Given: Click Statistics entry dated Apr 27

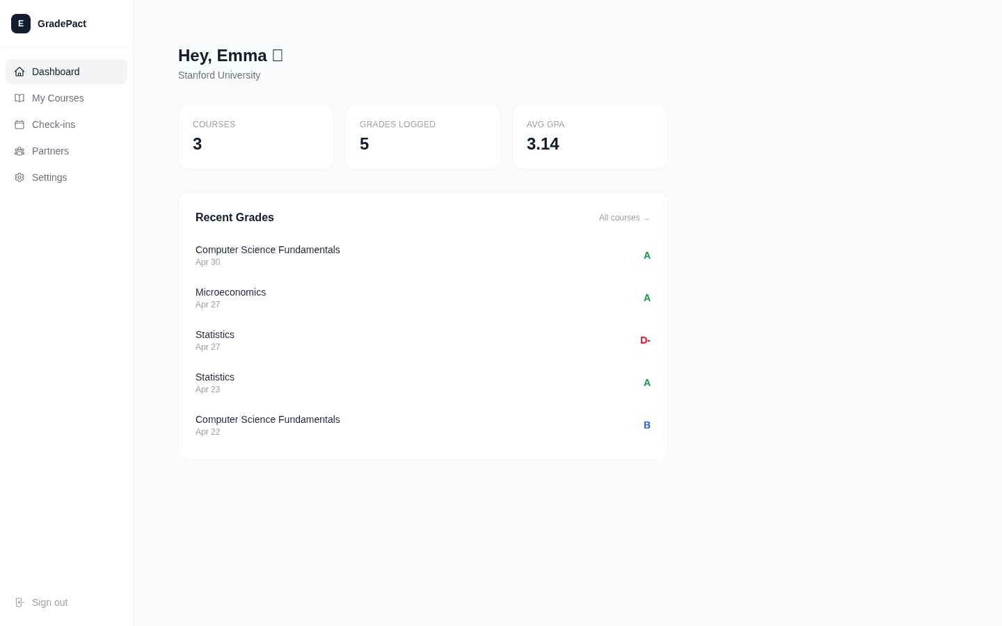Looking at the screenshot, I should pos(423,340).
